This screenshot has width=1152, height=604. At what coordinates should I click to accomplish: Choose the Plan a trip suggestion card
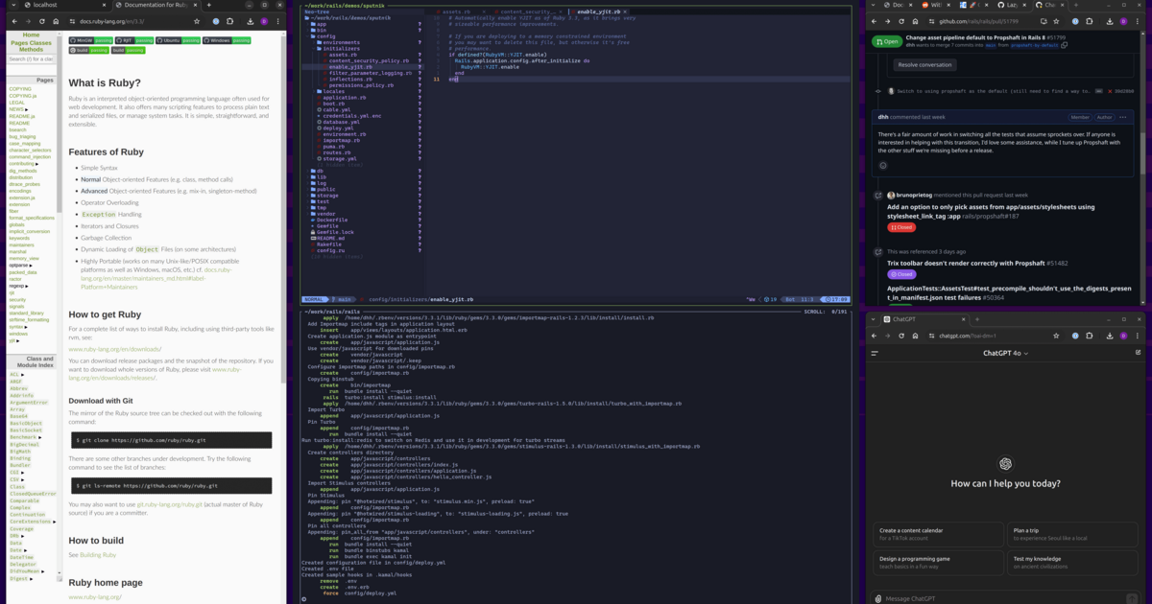(x=1073, y=533)
